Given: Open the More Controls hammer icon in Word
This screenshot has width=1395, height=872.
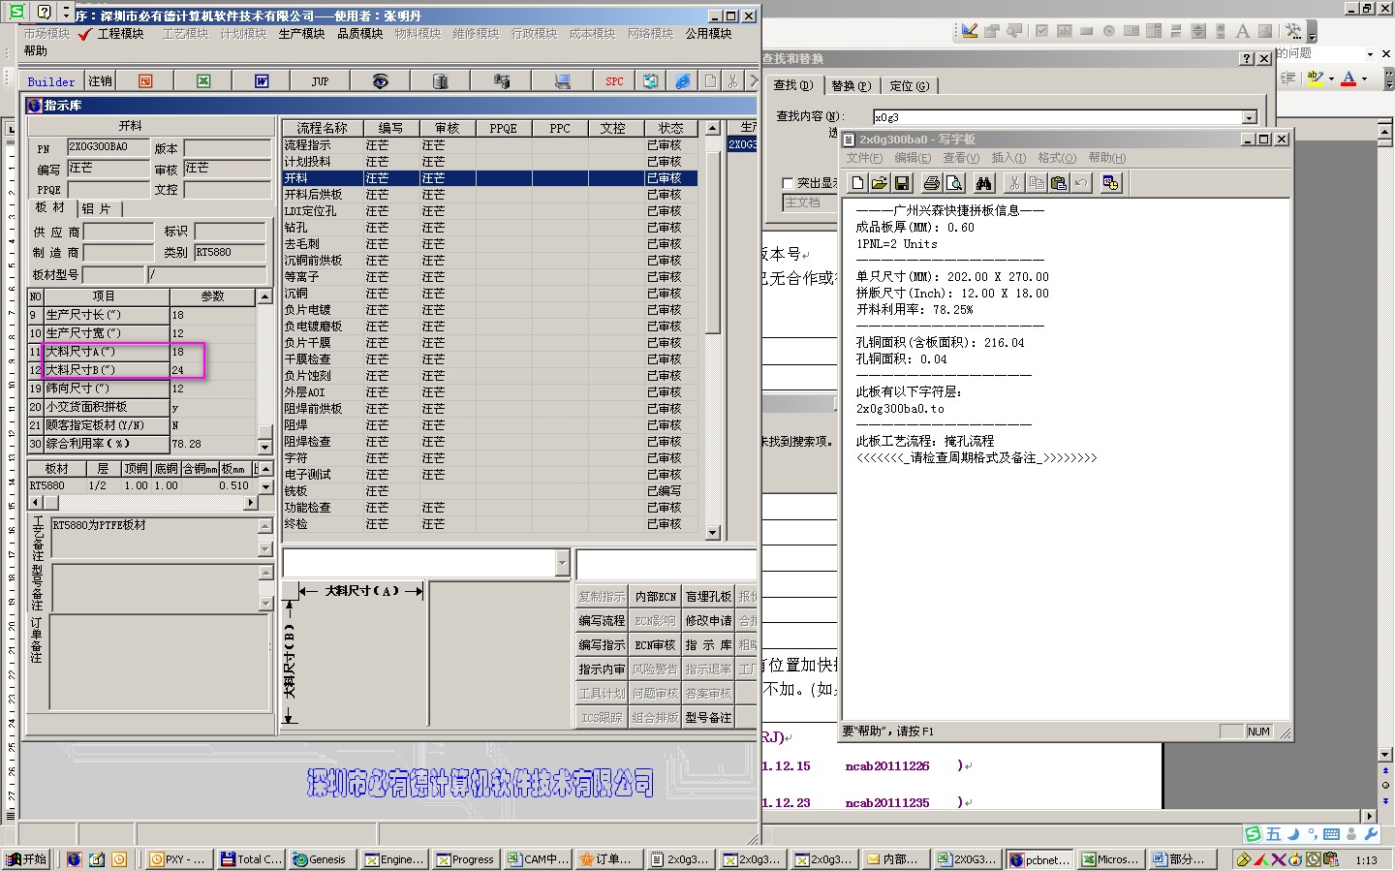Looking at the screenshot, I should (x=1293, y=32).
